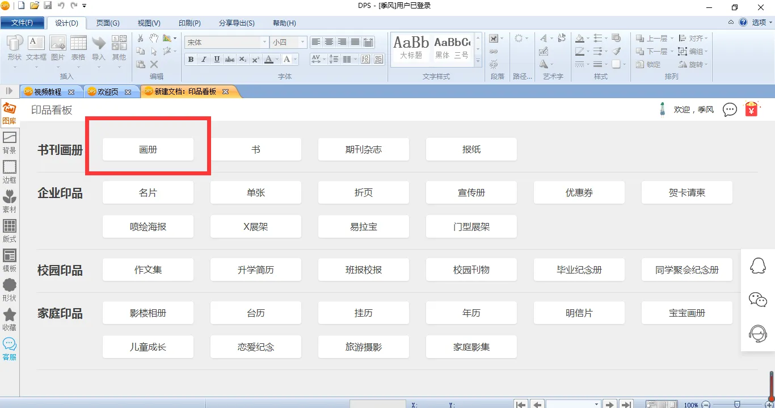The width and height of the screenshot is (775, 408).
Task: Click the 表格 table insert icon
Action: point(78,48)
